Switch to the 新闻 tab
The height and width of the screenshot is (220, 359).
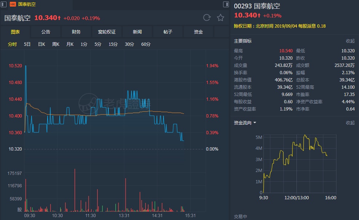pos(137,32)
